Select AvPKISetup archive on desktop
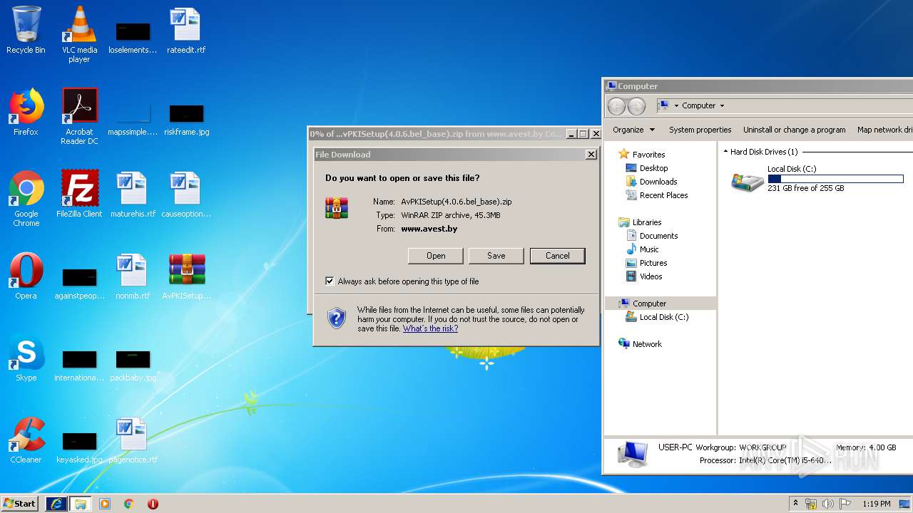913x513 pixels. click(186, 276)
